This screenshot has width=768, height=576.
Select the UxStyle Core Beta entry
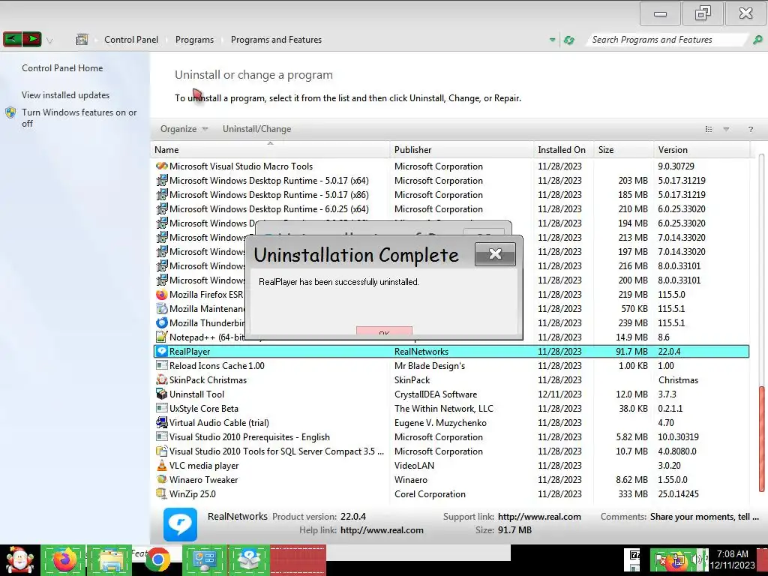point(451,408)
